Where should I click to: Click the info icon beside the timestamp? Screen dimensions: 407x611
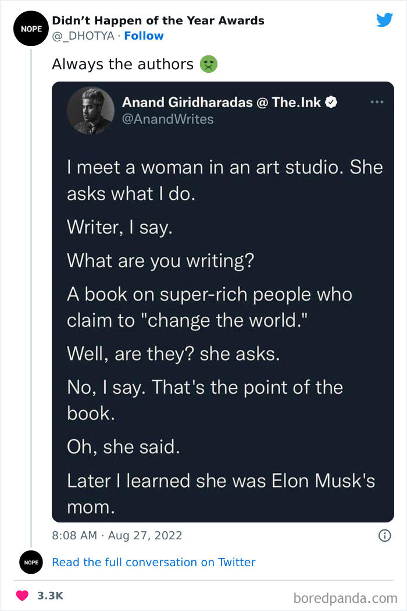(x=384, y=535)
